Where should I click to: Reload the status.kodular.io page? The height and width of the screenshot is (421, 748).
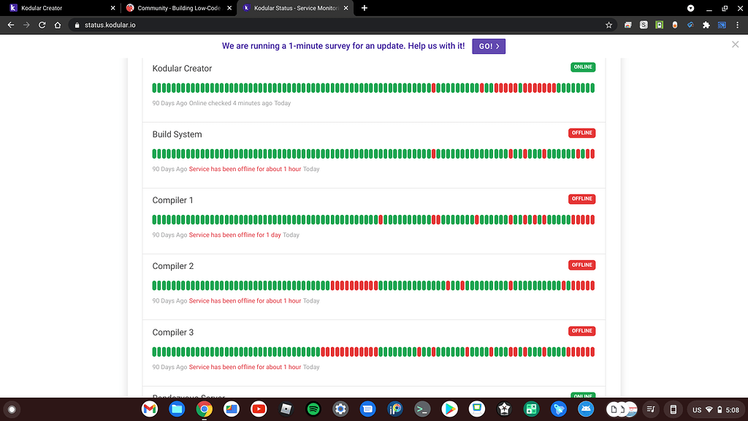point(42,24)
